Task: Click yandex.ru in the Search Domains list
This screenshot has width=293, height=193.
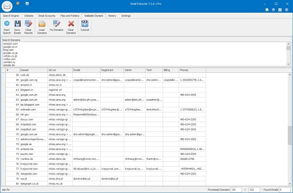Action: pos(9,62)
